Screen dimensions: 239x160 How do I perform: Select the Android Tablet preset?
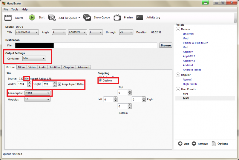pos(192,70)
